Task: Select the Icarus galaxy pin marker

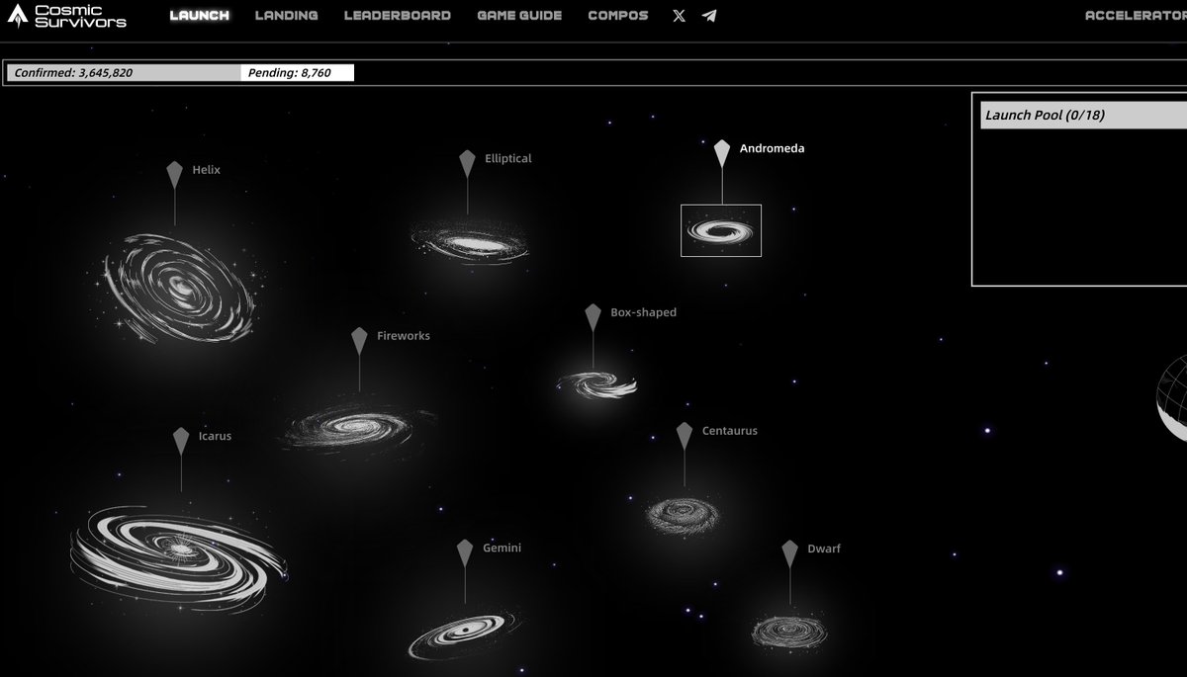Action: click(181, 441)
